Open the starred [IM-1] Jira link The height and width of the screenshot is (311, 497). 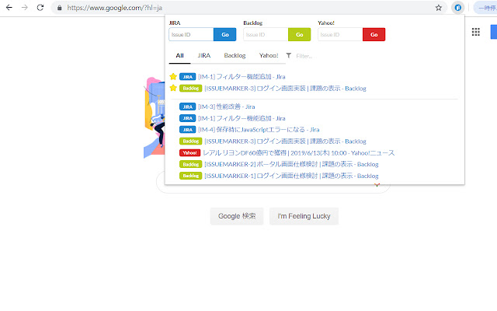point(242,77)
